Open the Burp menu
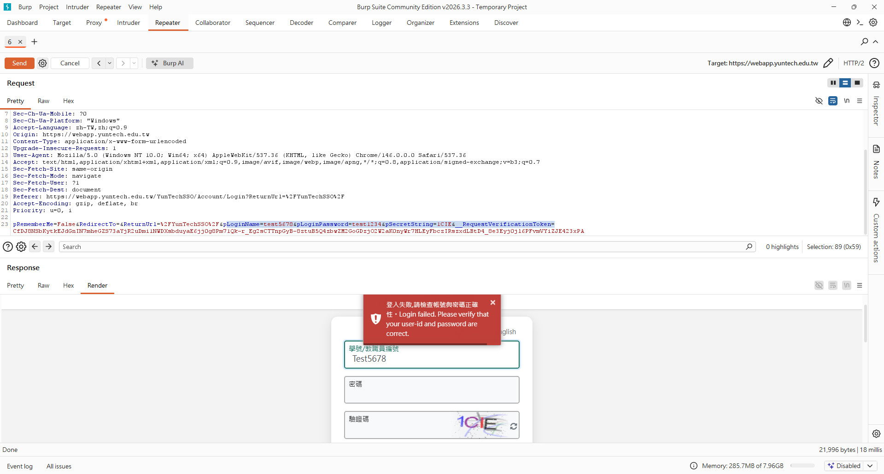 (25, 7)
